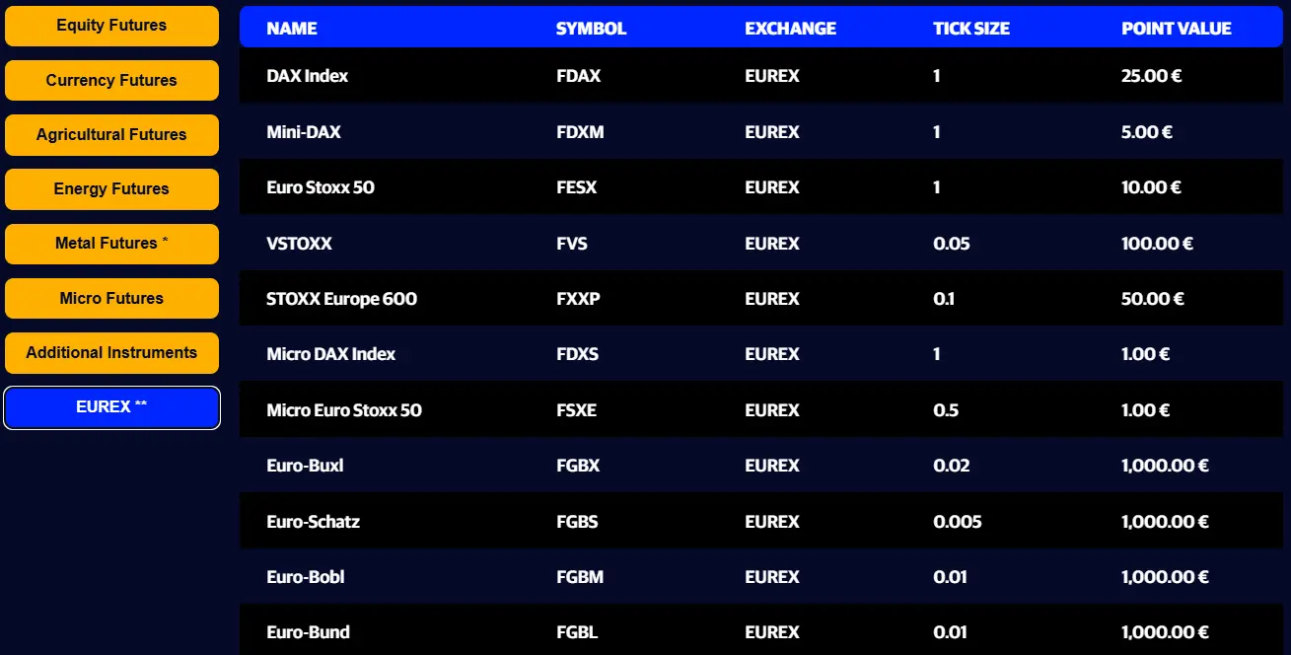This screenshot has width=1291, height=655.
Task: Select the Metal Futures category
Action: point(111,244)
